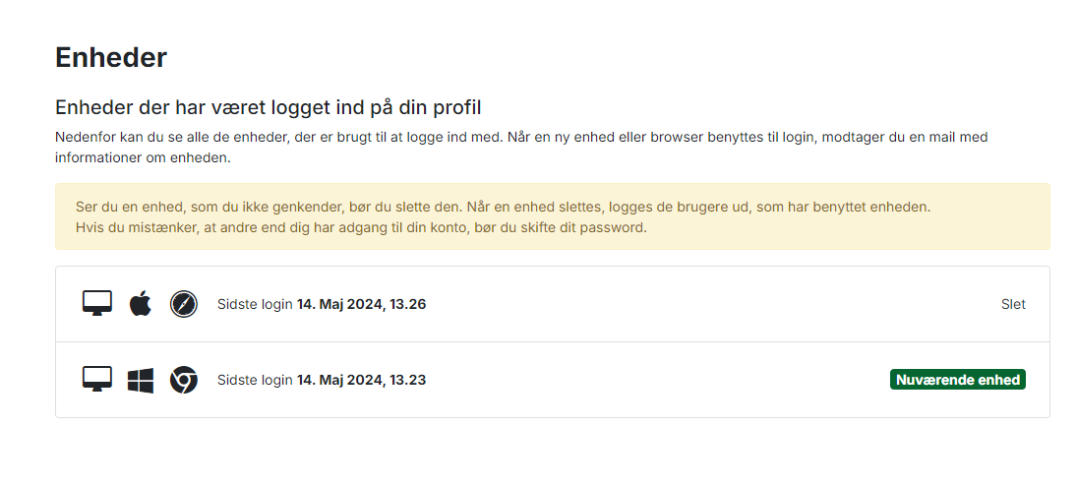This screenshot has height=487, width=1077.
Task: Click the yellow warning notice about unknown devices
Action: (552, 216)
